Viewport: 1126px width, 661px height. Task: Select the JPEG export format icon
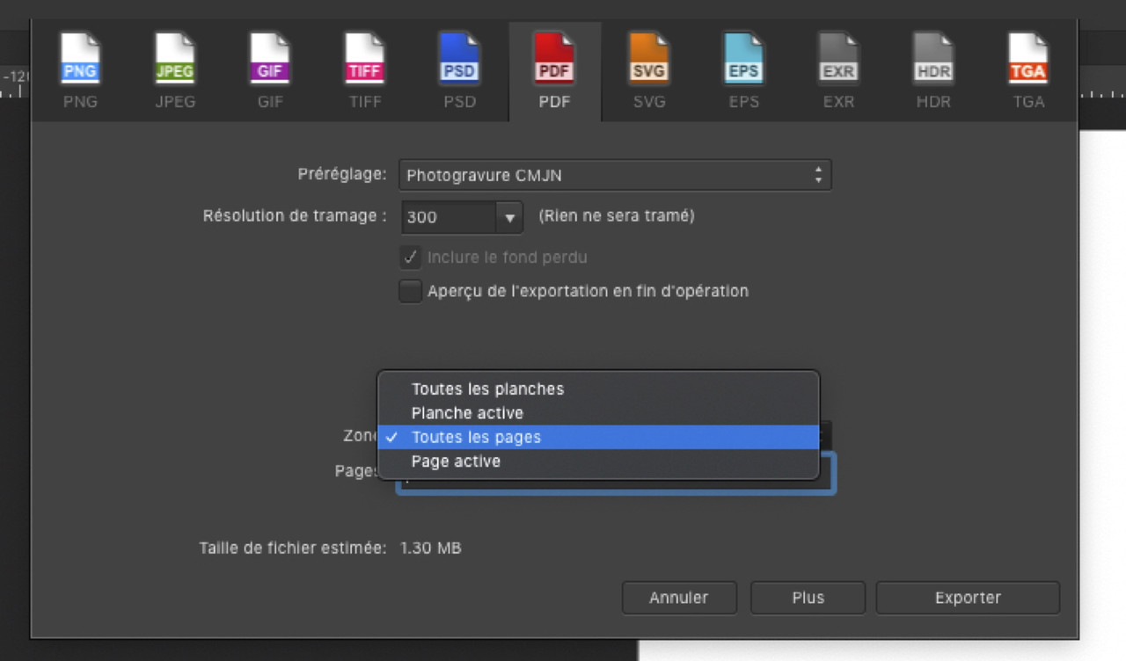174,59
